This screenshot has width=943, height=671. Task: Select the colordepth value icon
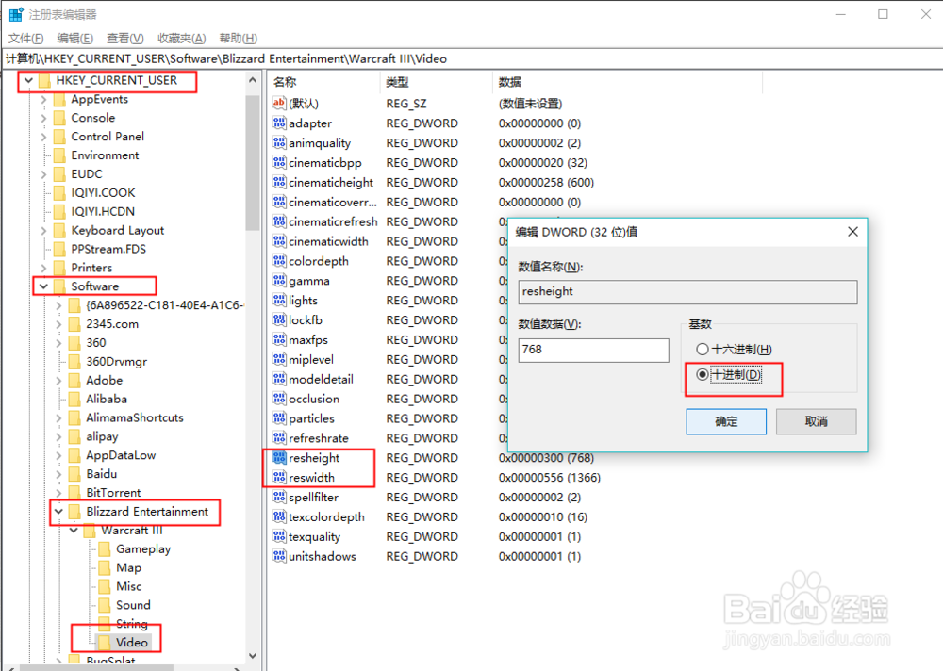pos(279,261)
